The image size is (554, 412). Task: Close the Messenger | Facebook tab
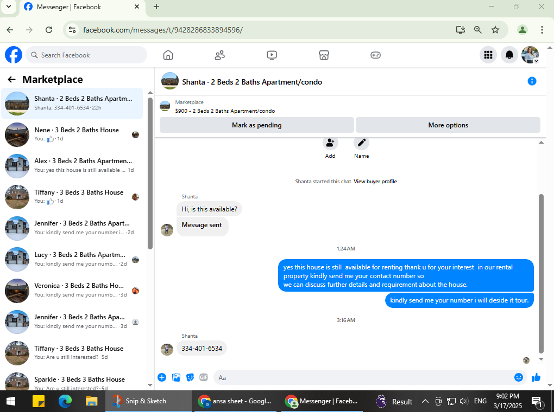[x=137, y=7]
